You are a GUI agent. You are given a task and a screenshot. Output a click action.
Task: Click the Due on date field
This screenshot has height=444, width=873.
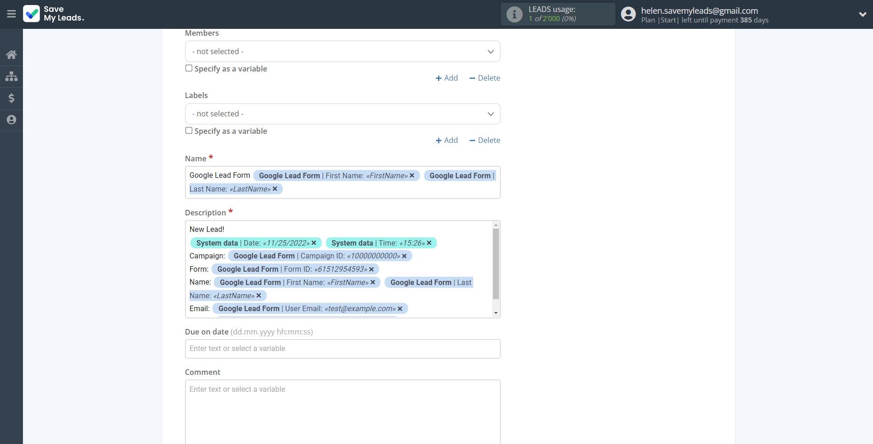[342, 349]
